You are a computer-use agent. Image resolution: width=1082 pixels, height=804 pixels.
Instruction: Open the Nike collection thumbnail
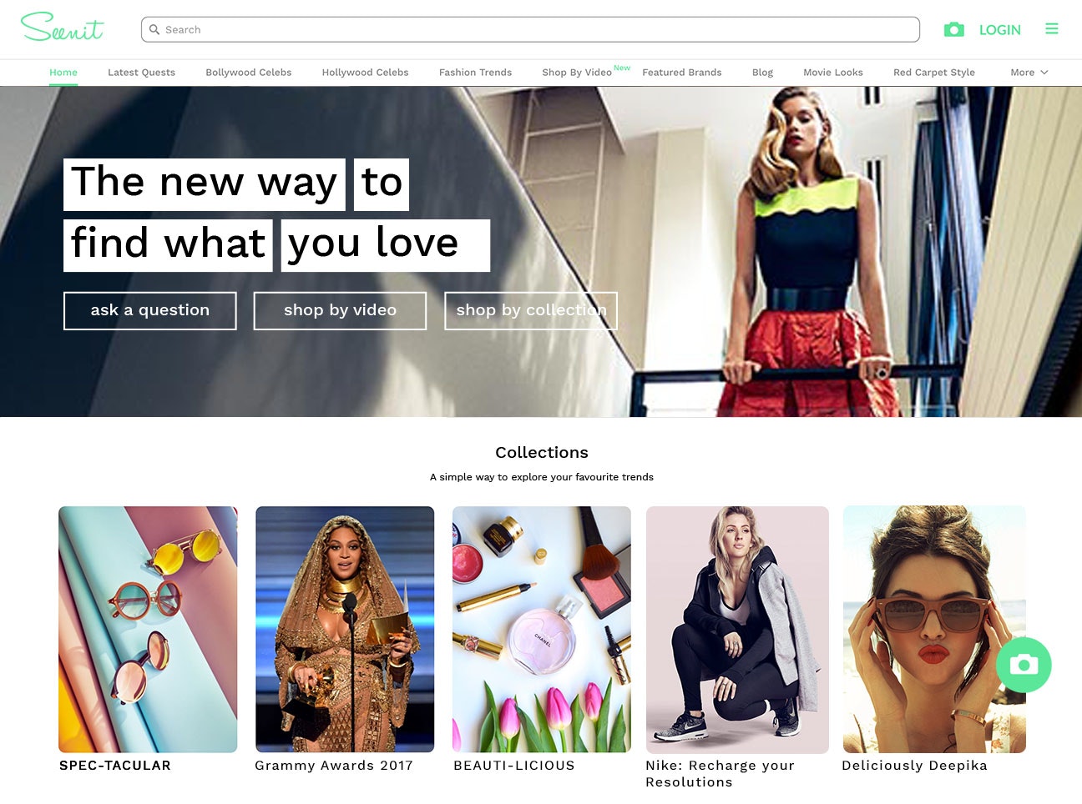click(737, 630)
